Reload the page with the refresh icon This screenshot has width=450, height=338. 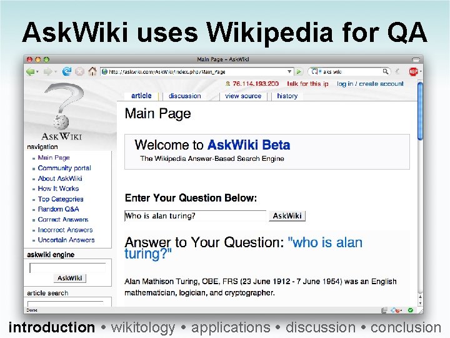67,71
